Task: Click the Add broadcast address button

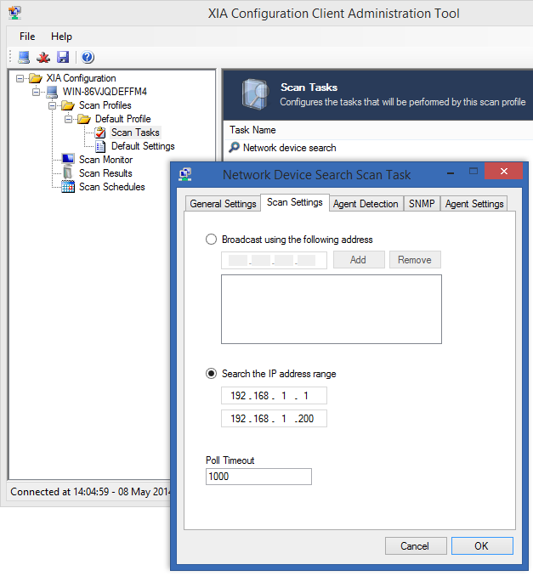Action: [359, 260]
